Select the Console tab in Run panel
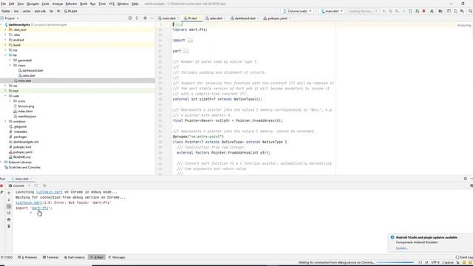The image size is (473, 266). point(16,185)
